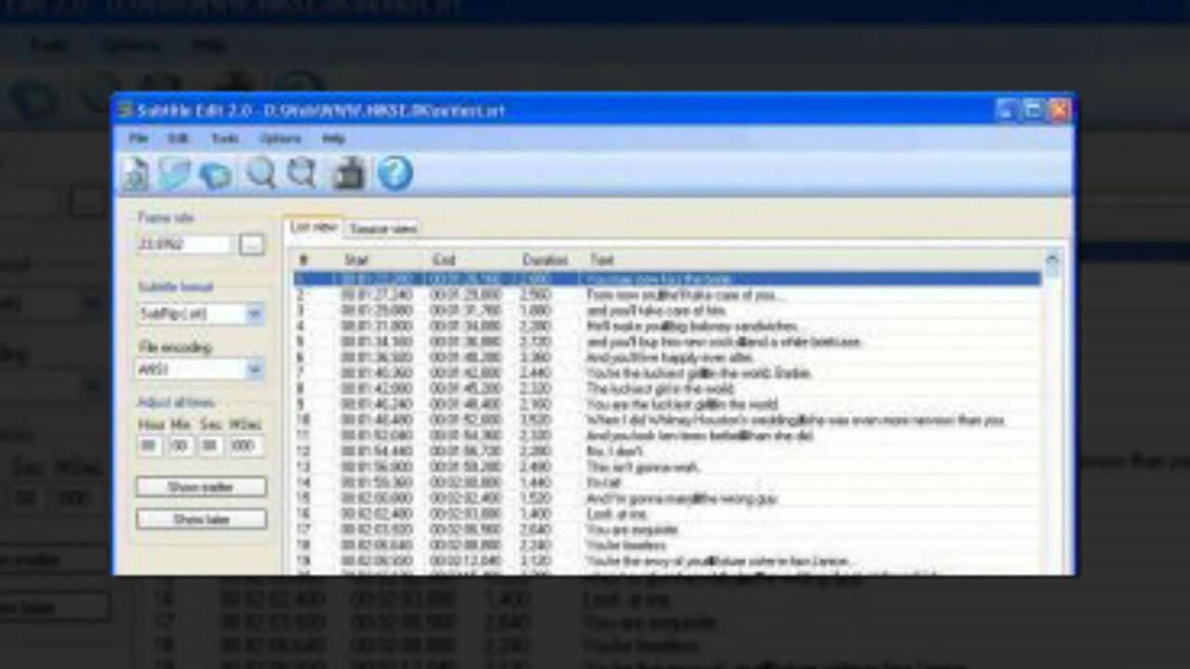Select row 5 about buying new socks

click(667, 342)
